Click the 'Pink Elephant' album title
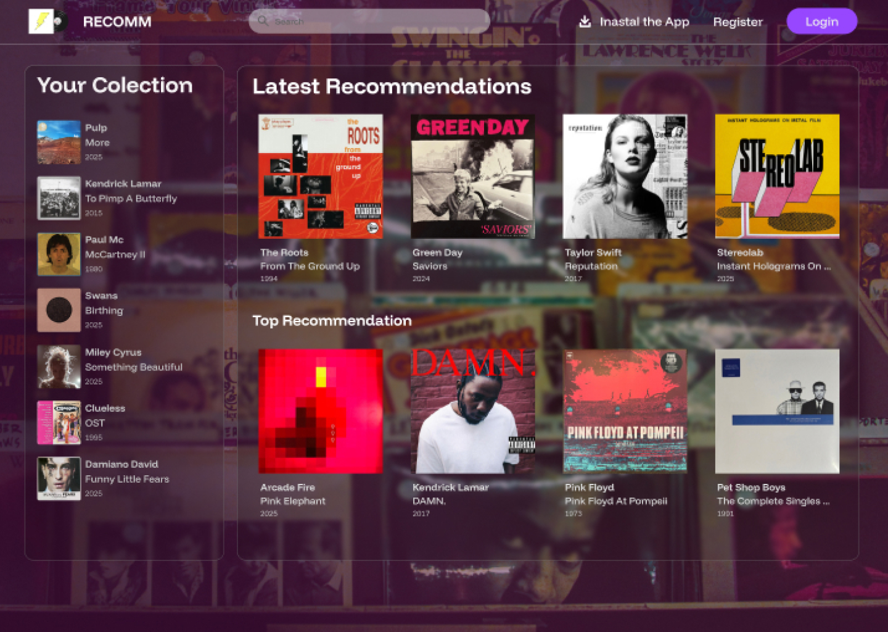The height and width of the screenshot is (632, 888). (293, 501)
